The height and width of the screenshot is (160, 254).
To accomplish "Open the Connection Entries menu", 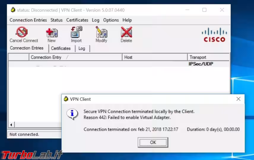I will pyautogui.click(x=28, y=20).
